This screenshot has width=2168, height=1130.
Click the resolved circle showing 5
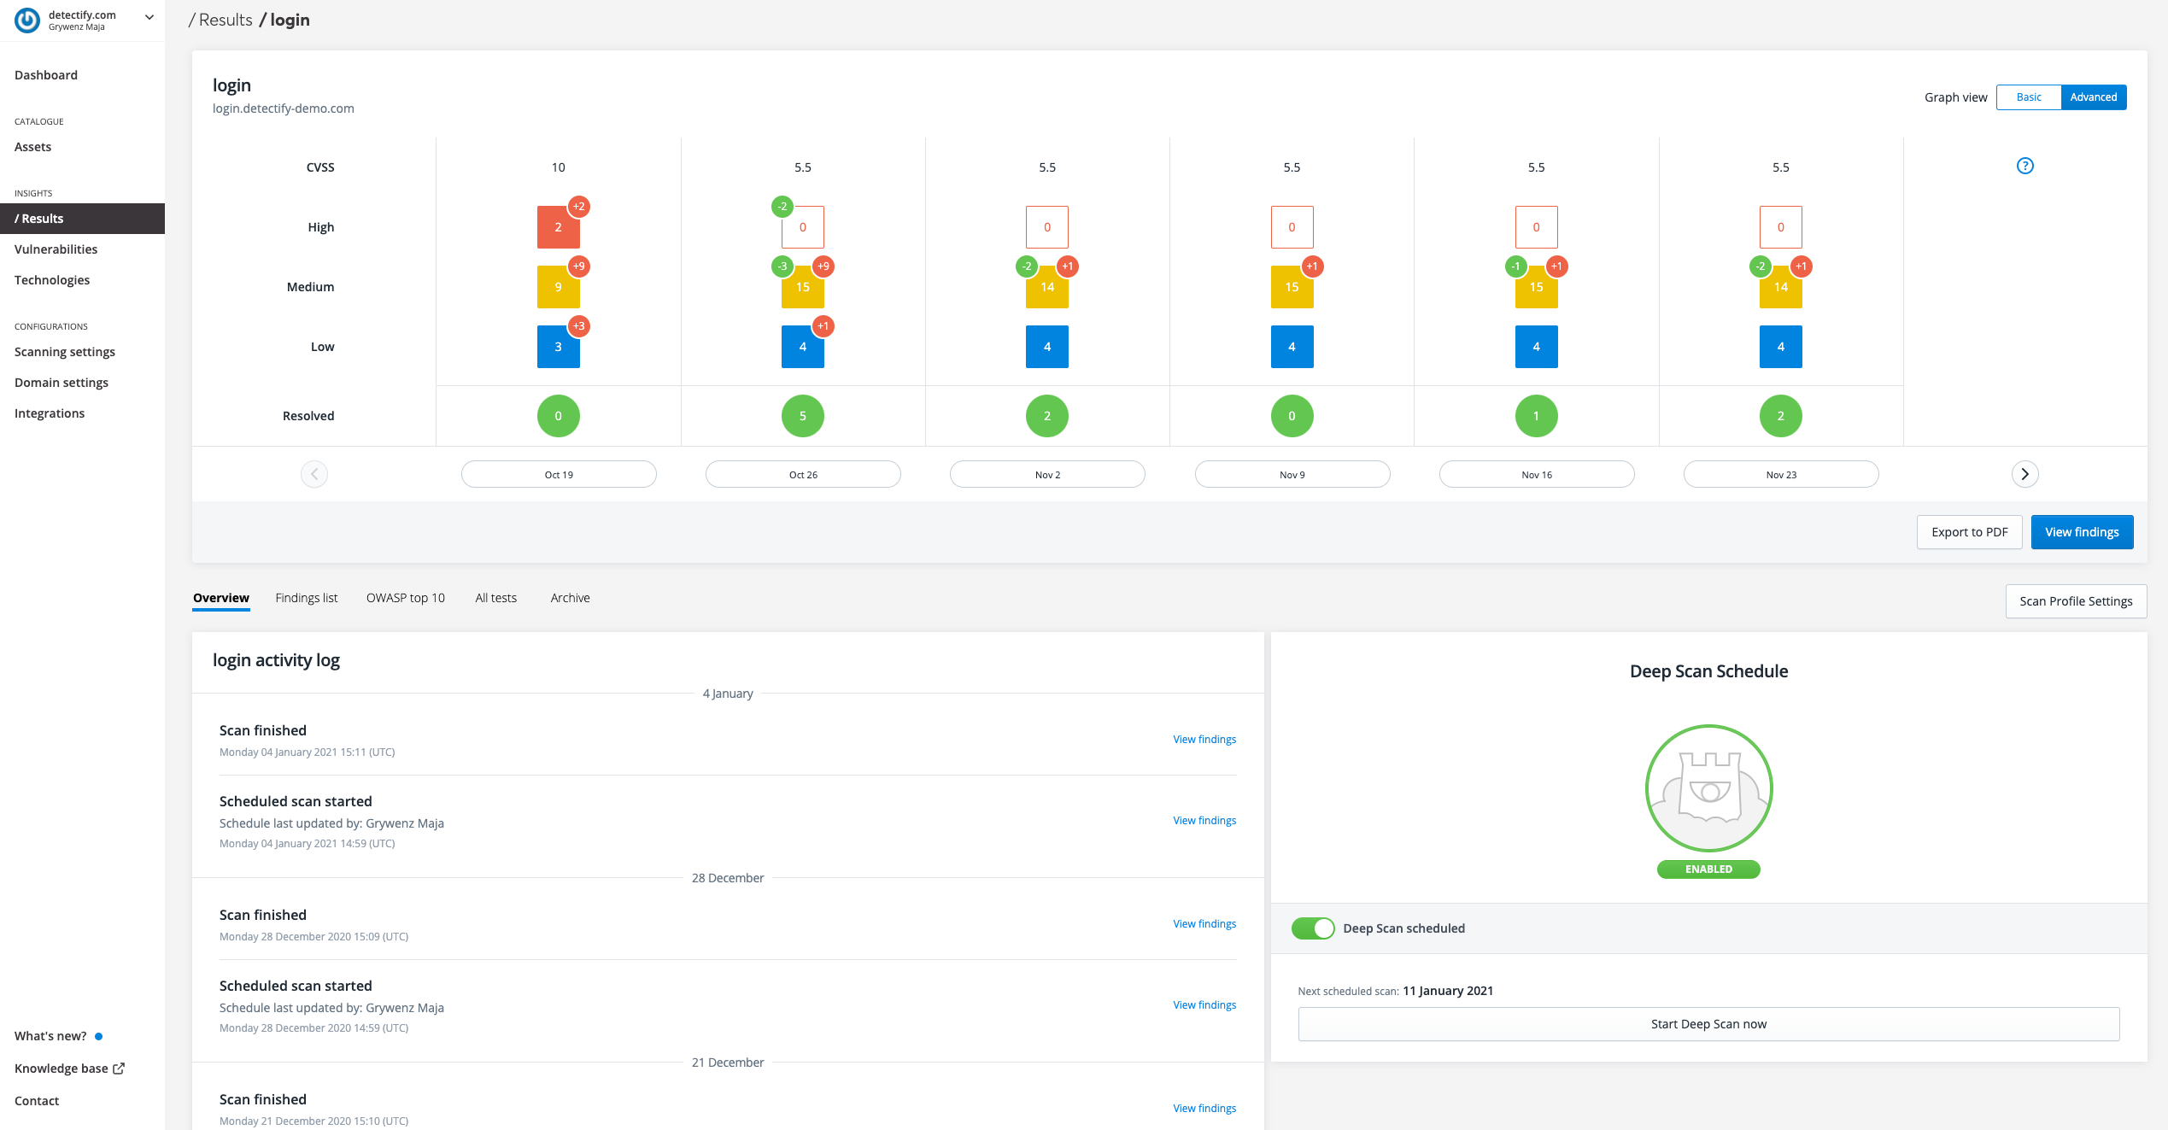click(802, 416)
